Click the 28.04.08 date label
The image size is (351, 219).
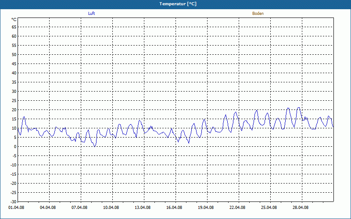[302, 208]
